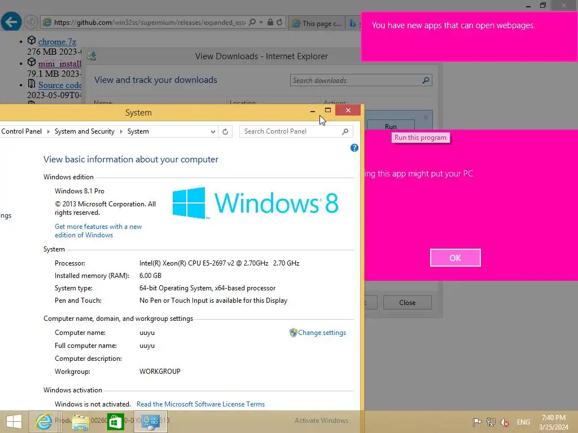
Task: Open the clock showing 7:40 PM
Action: (x=553, y=422)
